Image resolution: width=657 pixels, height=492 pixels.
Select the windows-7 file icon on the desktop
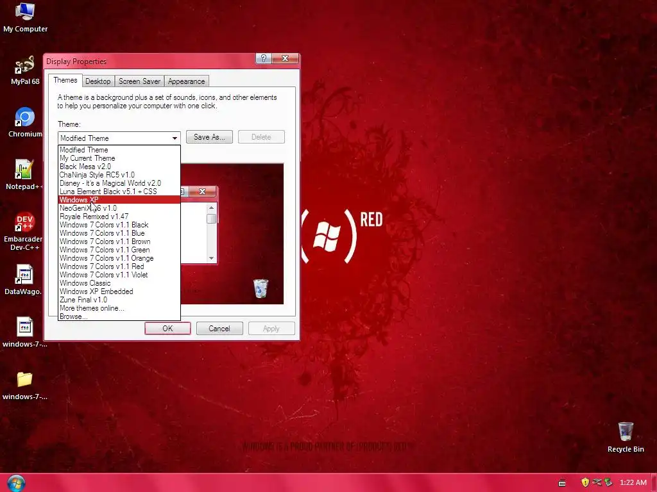[x=25, y=332]
